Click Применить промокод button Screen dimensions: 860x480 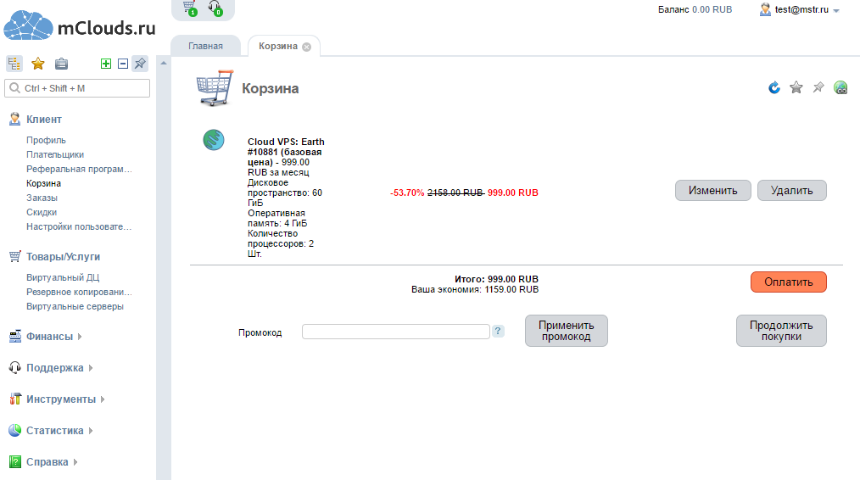[566, 331]
